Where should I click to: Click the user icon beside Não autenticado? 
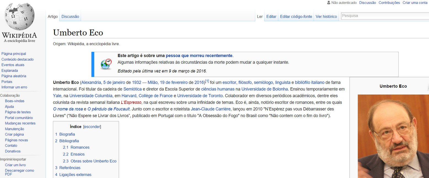328,3
